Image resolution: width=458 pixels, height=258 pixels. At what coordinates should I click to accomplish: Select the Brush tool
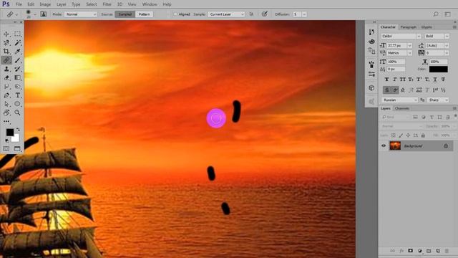[x=17, y=60]
